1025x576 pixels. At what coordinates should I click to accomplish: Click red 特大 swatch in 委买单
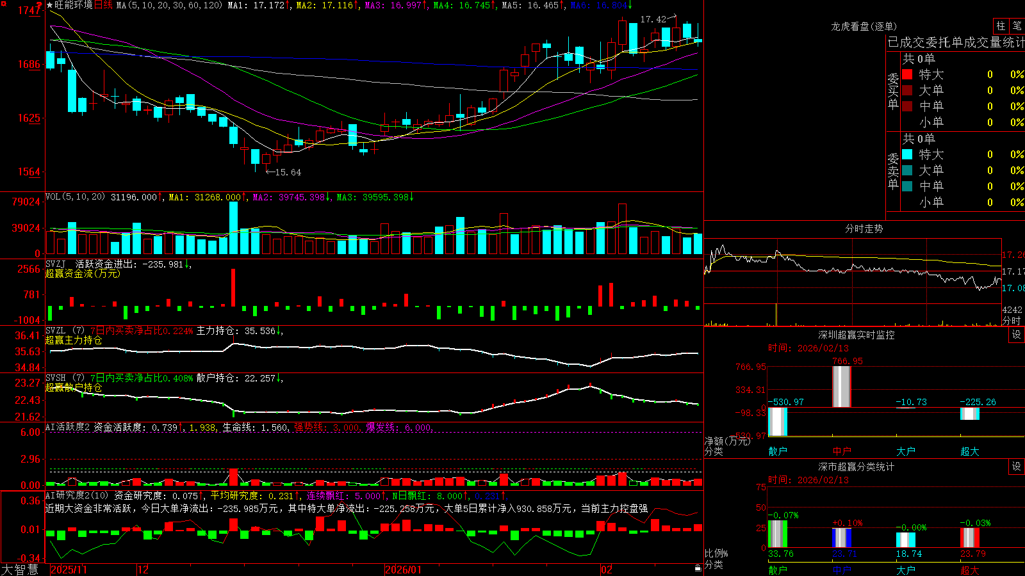click(x=907, y=74)
